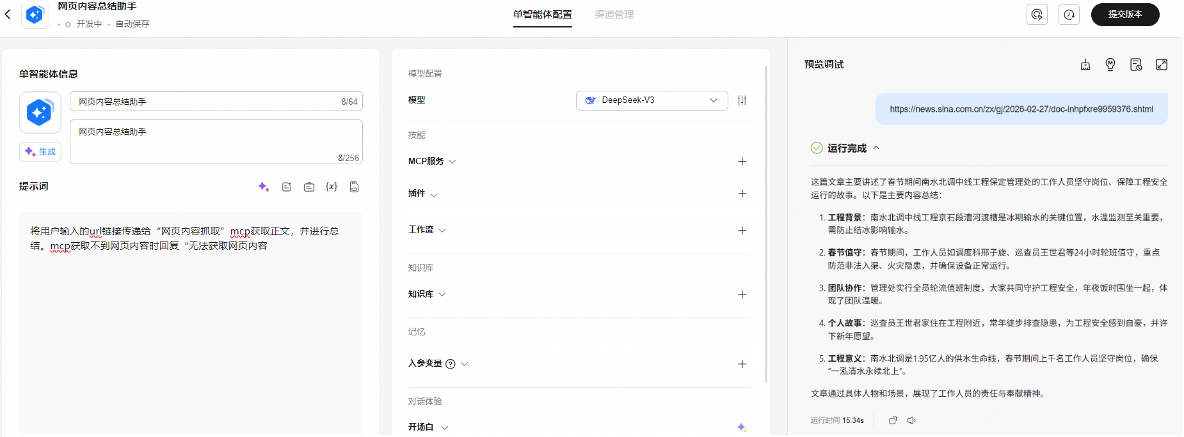Viewport: 1184px width, 437px height.
Task: Click the variable braces {x} icon in the prompt toolbar
Action: (332, 187)
